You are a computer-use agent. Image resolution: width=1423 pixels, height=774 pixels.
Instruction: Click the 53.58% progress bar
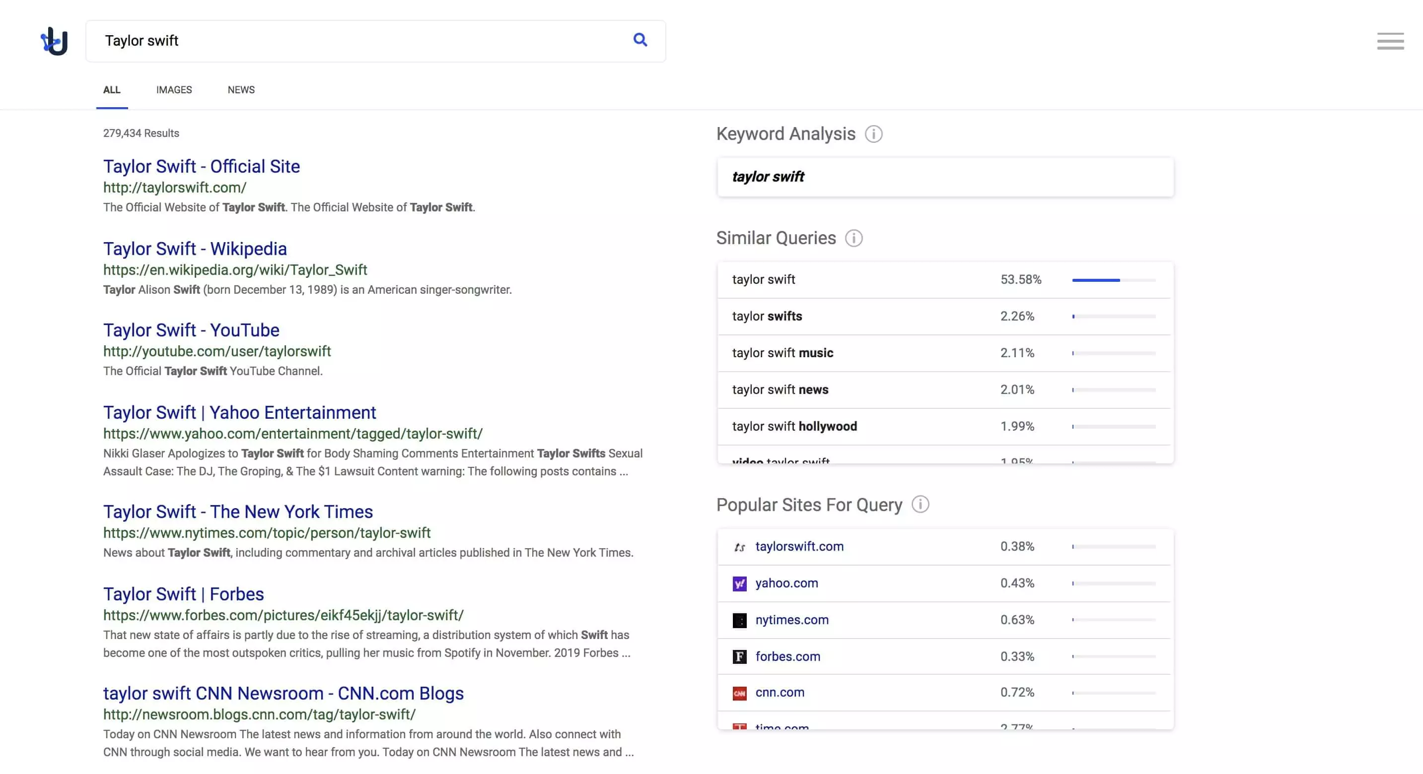point(1114,280)
